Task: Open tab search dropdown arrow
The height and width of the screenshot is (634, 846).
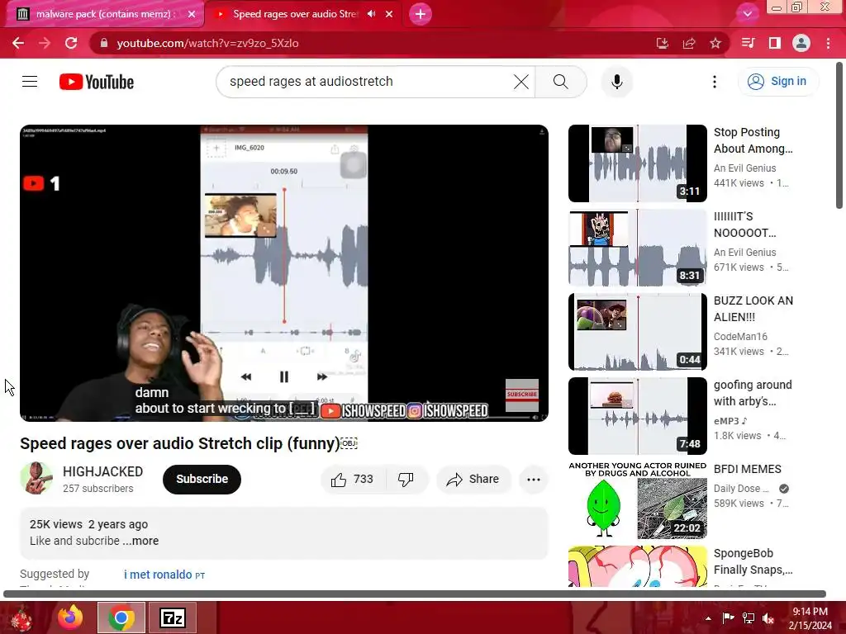Action: click(747, 14)
